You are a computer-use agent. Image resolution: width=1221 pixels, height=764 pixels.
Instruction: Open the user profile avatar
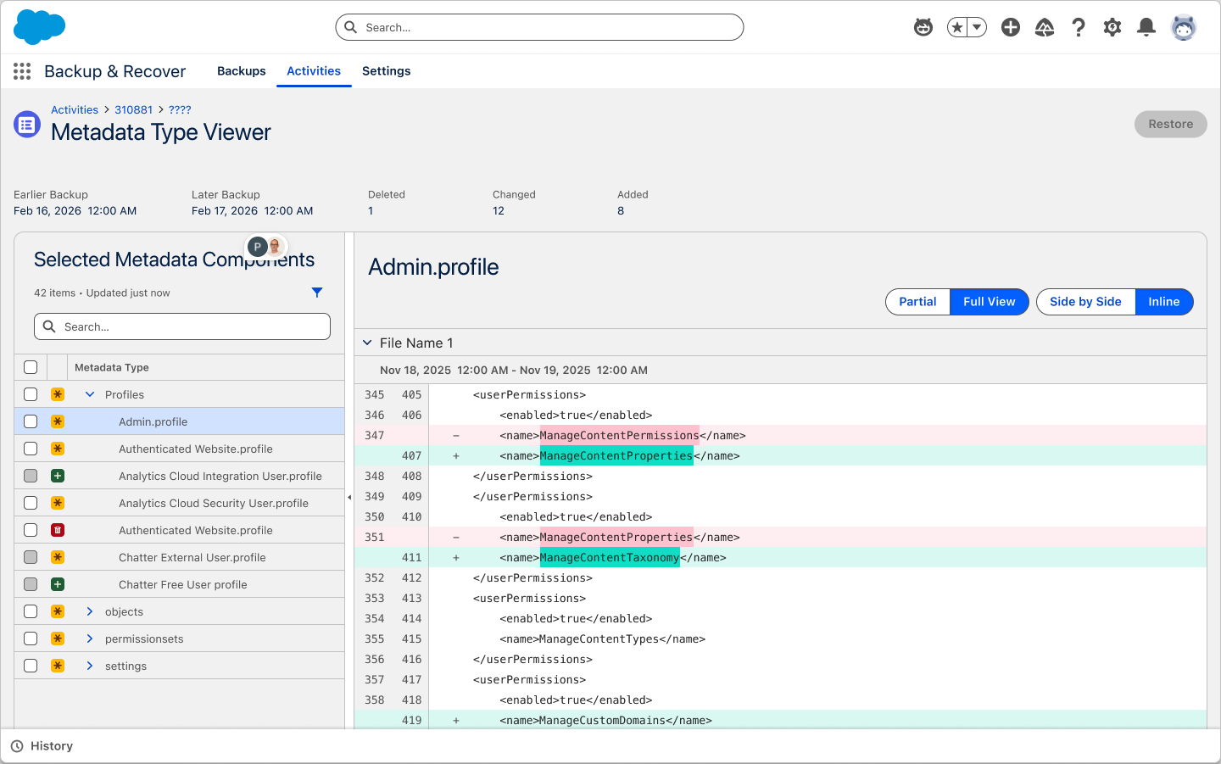[x=1184, y=27]
